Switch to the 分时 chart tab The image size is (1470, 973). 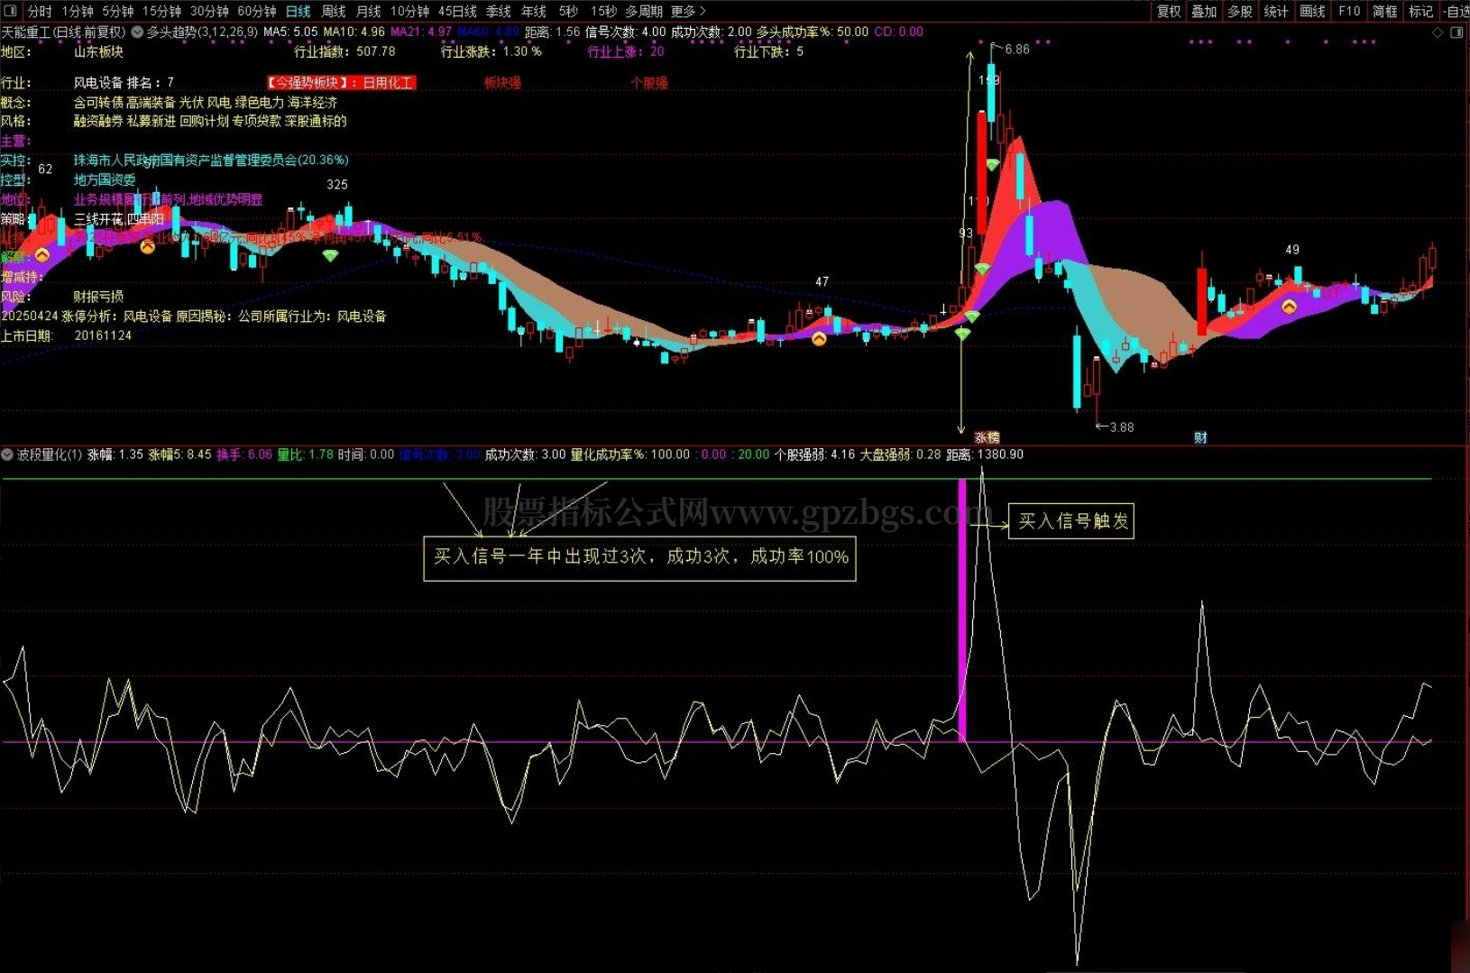40,11
